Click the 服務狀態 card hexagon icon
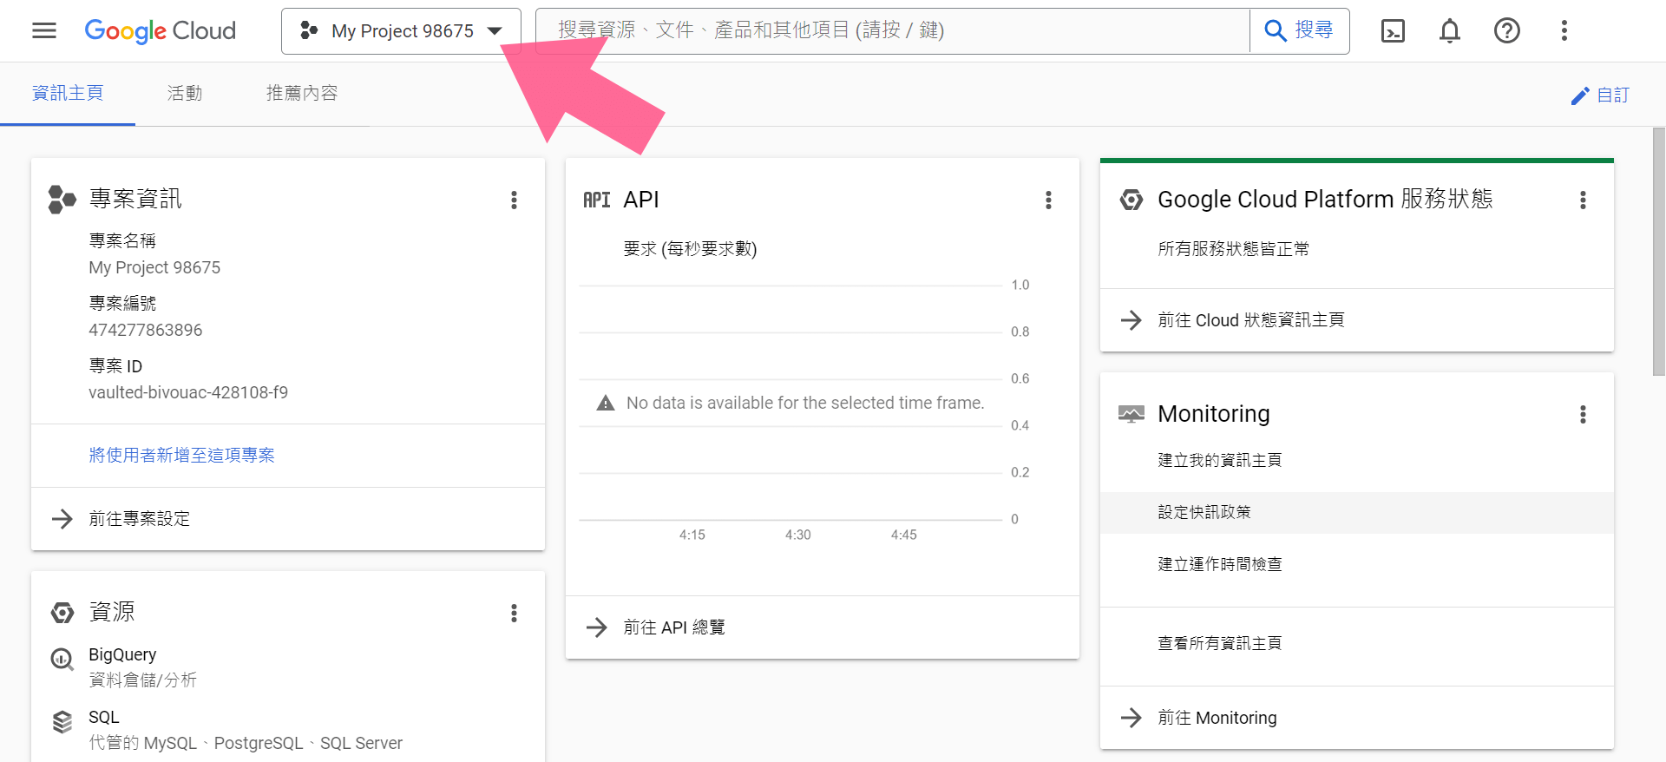Viewport: 1666px width, 762px height. coord(1131,200)
